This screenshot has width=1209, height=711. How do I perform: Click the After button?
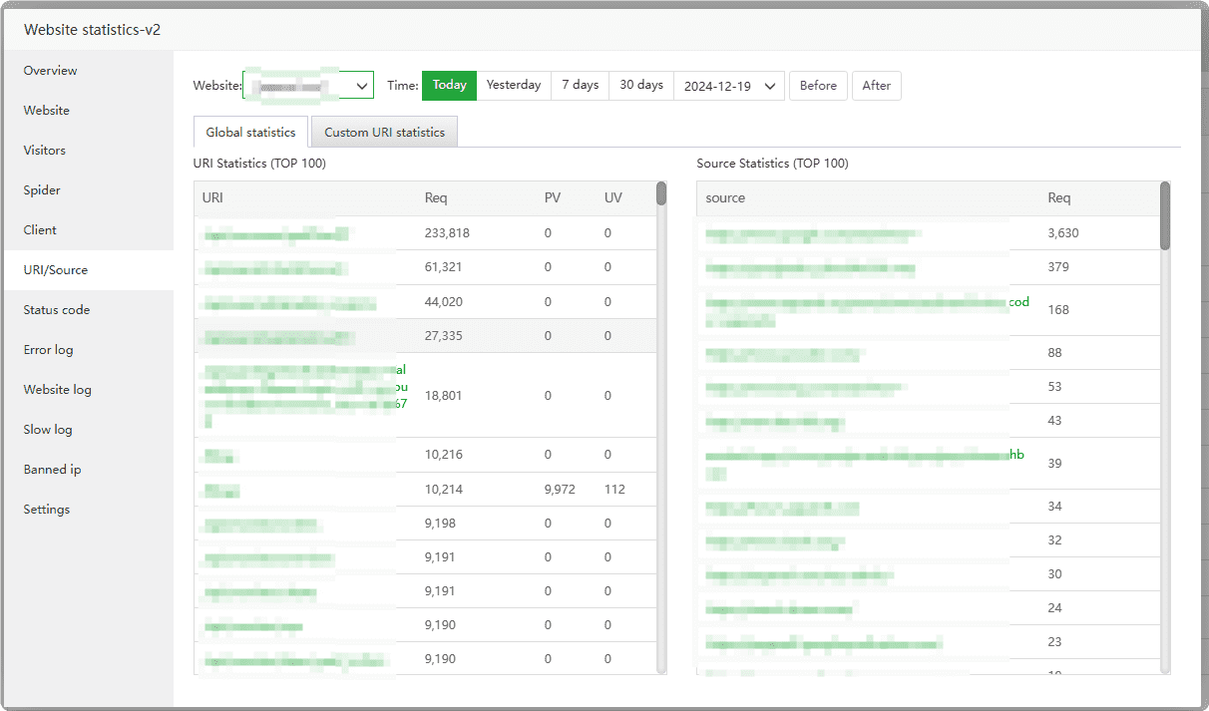pyautogui.click(x=876, y=86)
